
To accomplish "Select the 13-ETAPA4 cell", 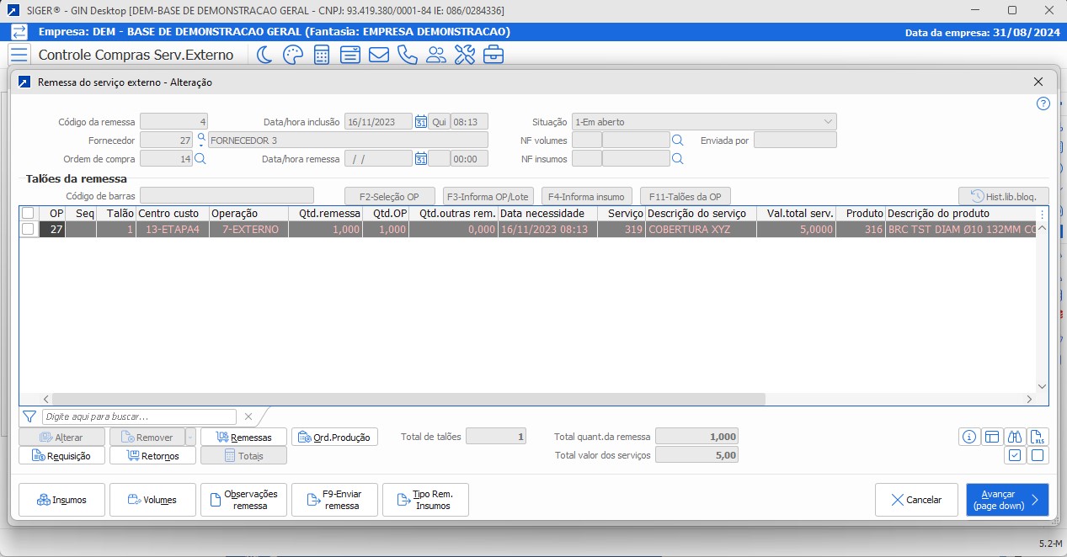I will 172,229.
